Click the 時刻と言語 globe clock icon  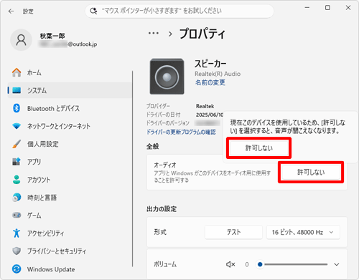point(17,198)
